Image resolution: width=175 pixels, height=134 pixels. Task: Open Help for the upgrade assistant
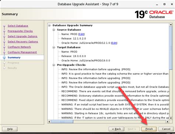(x=10, y=129)
